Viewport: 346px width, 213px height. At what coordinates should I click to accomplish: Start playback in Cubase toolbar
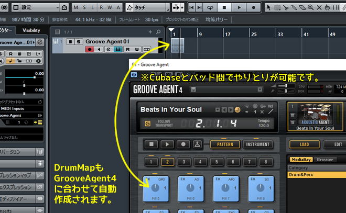click(x=239, y=7)
